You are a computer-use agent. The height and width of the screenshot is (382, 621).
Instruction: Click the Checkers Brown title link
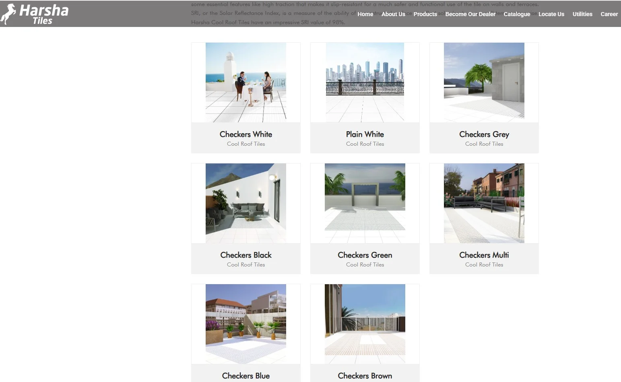365,376
